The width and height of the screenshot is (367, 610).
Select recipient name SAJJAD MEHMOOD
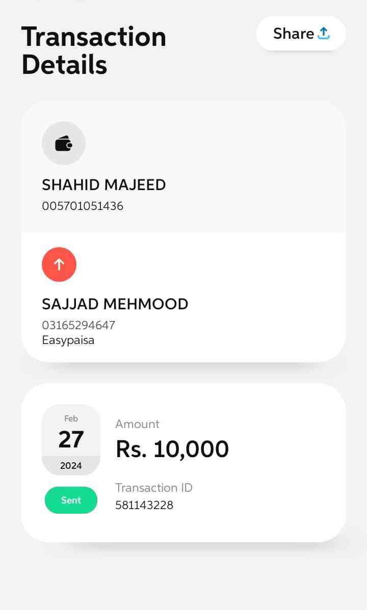[x=115, y=304]
